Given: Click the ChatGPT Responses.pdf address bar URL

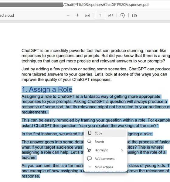Looking at the screenshot, I should pos(107,5).
